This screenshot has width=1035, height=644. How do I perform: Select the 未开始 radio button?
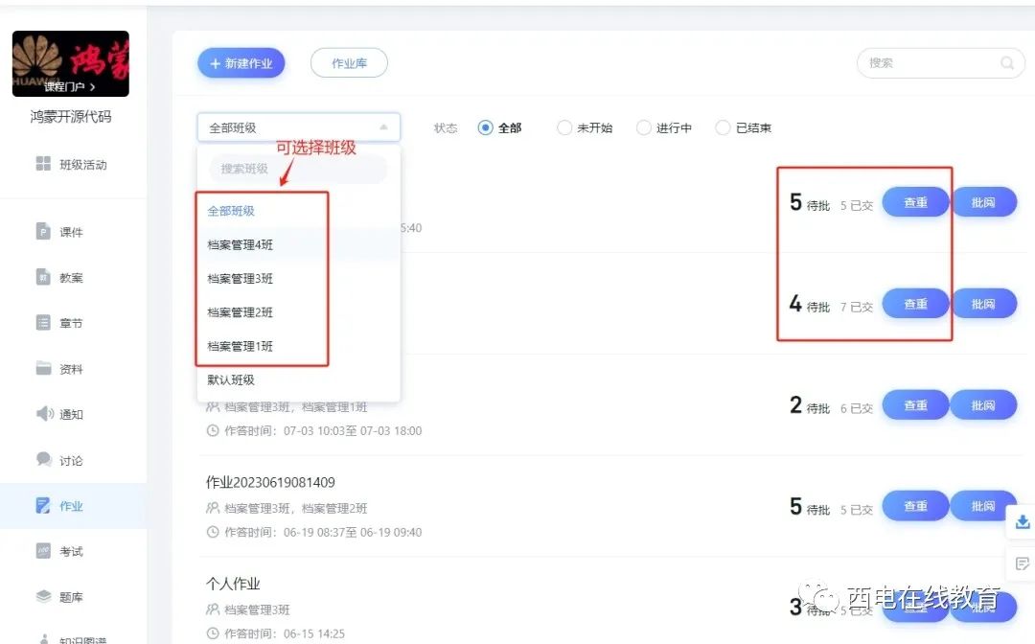tap(564, 127)
